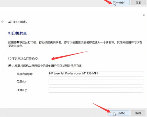The width and height of the screenshot is (147, 117).
Task: Click 下一步(N) in the 打印机共享 dialog
Action: click(119, 113)
